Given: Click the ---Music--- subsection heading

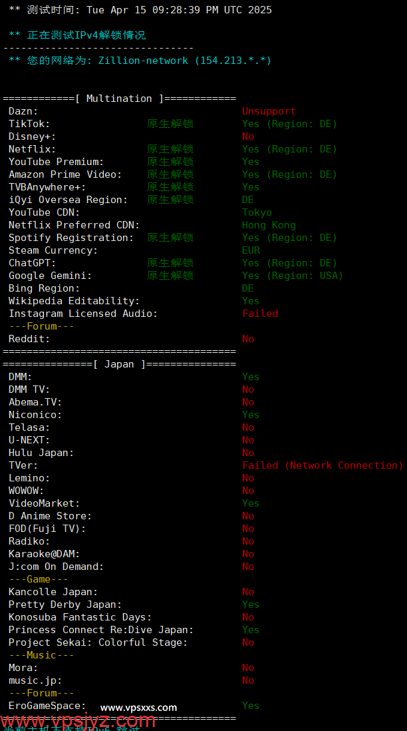Looking at the screenshot, I should pos(41,655).
